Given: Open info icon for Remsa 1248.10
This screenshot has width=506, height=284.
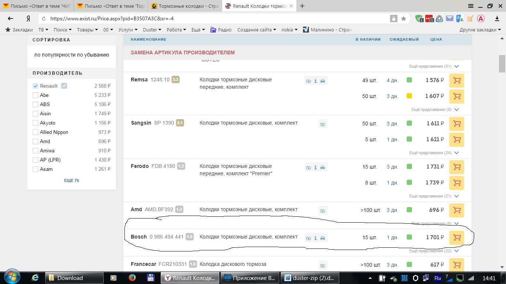Looking at the screenshot, I should tap(316, 81).
